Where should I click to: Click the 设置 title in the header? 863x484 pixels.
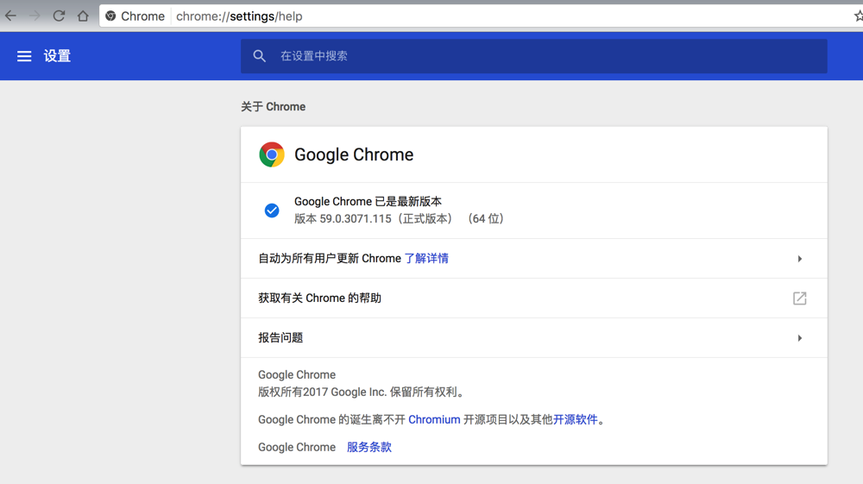click(57, 56)
